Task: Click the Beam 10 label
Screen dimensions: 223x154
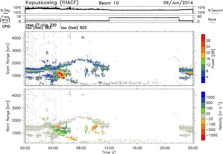Action: (x=109, y=3)
